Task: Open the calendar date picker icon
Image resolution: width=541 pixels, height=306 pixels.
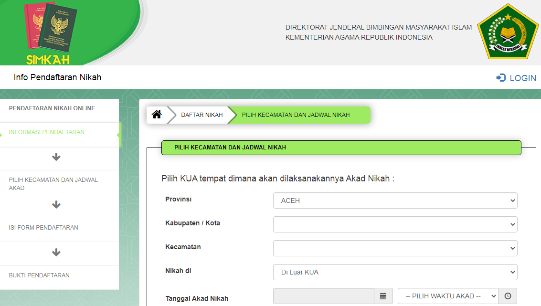Action: pos(383,296)
